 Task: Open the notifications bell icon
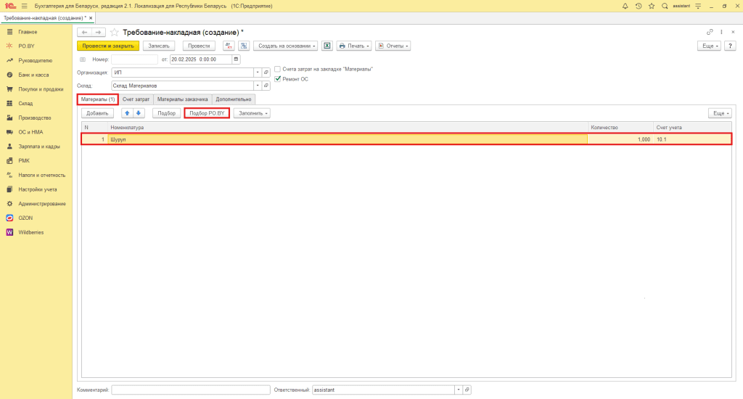click(625, 6)
